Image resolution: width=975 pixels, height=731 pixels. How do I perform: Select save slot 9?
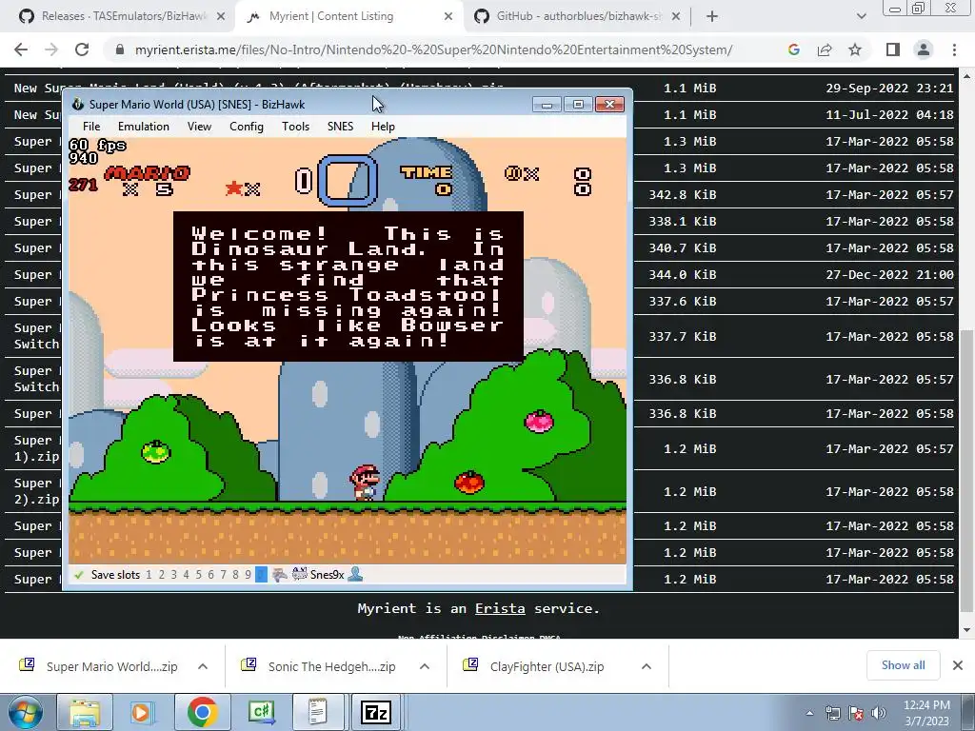click(249, 575)
